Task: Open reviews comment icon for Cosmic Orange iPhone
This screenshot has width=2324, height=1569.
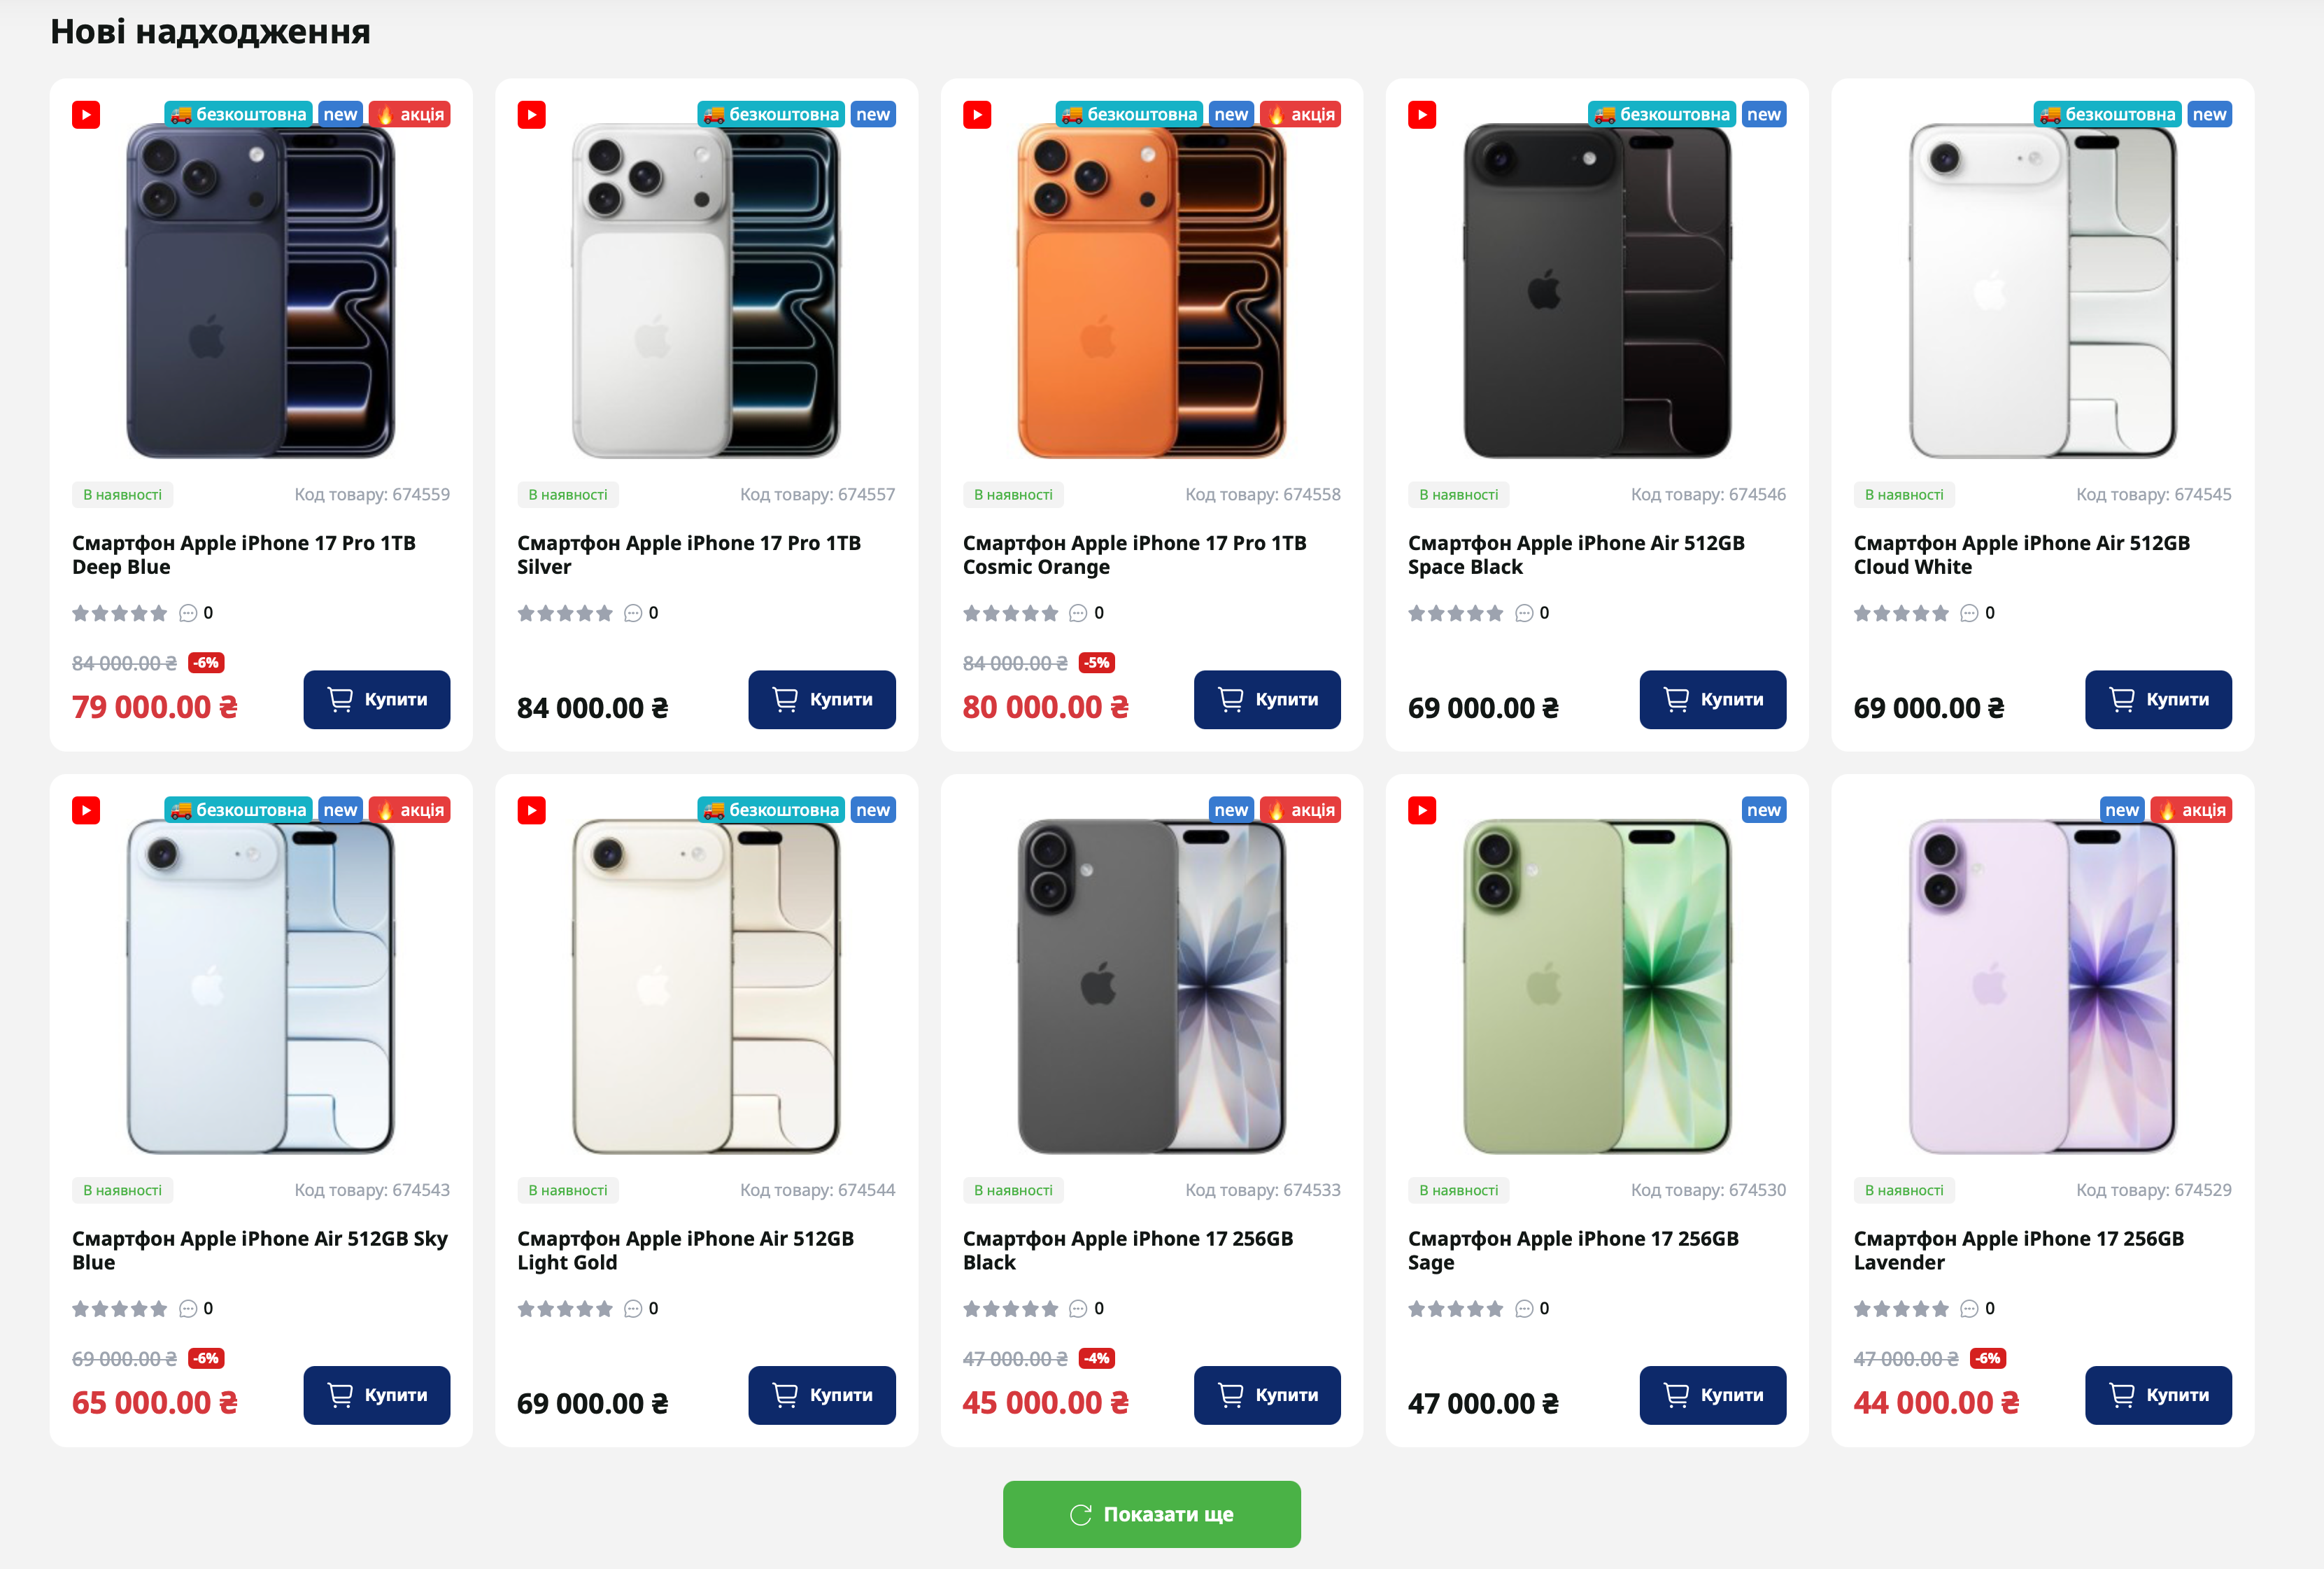Action: pyautogui.click(x=1077, y=613)
